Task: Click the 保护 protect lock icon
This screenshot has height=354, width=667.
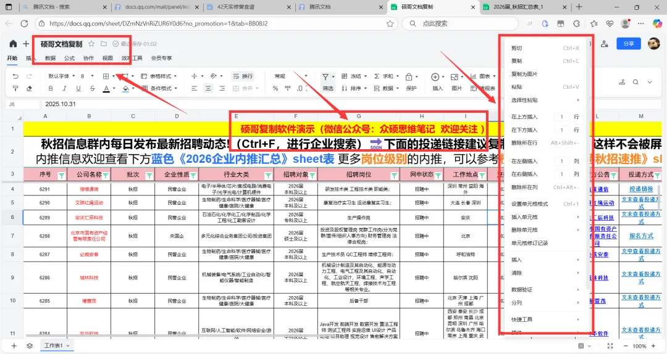Action: [411, 81]
